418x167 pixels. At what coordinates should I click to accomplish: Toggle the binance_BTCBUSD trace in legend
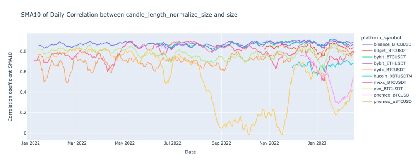pyautogui.click(x=392, y=45)
